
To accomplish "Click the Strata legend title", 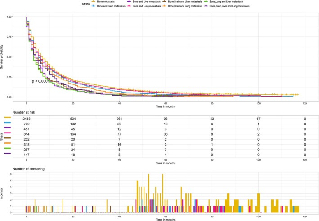I will coord(85,4).
